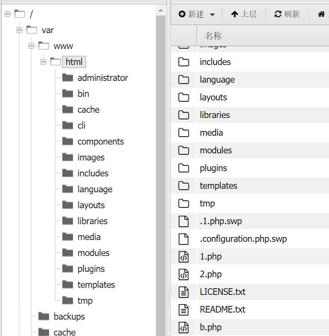The height and width of the screenshot is (336, 329).
Task: Click the layouts folder icon in file list
Action: [184, 97]
